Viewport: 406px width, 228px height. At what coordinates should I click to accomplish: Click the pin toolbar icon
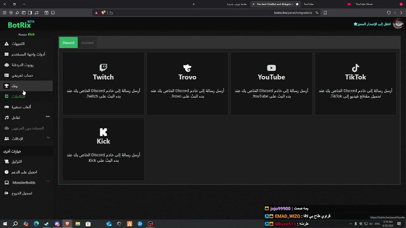point(17,13)
